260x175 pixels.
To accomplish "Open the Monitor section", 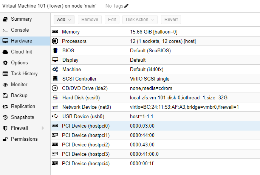I will click(25, 85).
